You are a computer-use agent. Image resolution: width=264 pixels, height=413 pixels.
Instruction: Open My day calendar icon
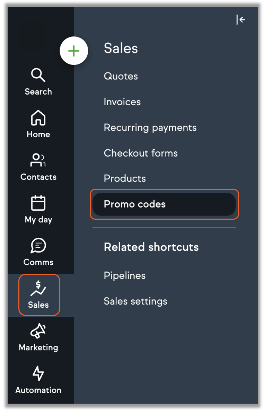click(x=38, y=203)
